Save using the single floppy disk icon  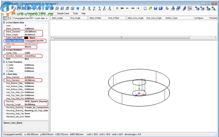point(155,8)
